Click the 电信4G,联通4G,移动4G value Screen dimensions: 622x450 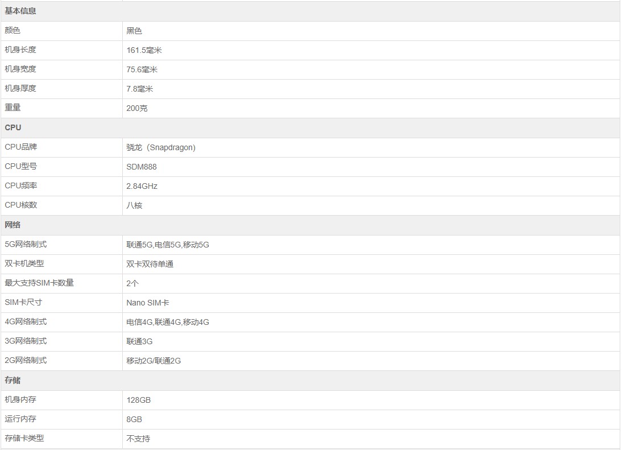coord(168,323)
